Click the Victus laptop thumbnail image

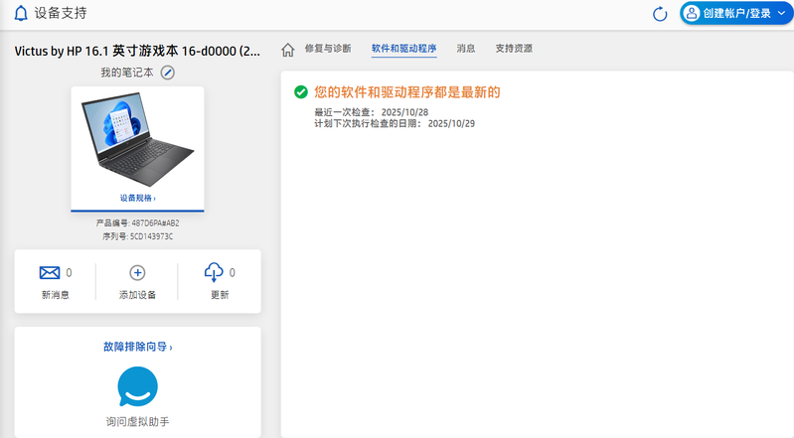137,139
